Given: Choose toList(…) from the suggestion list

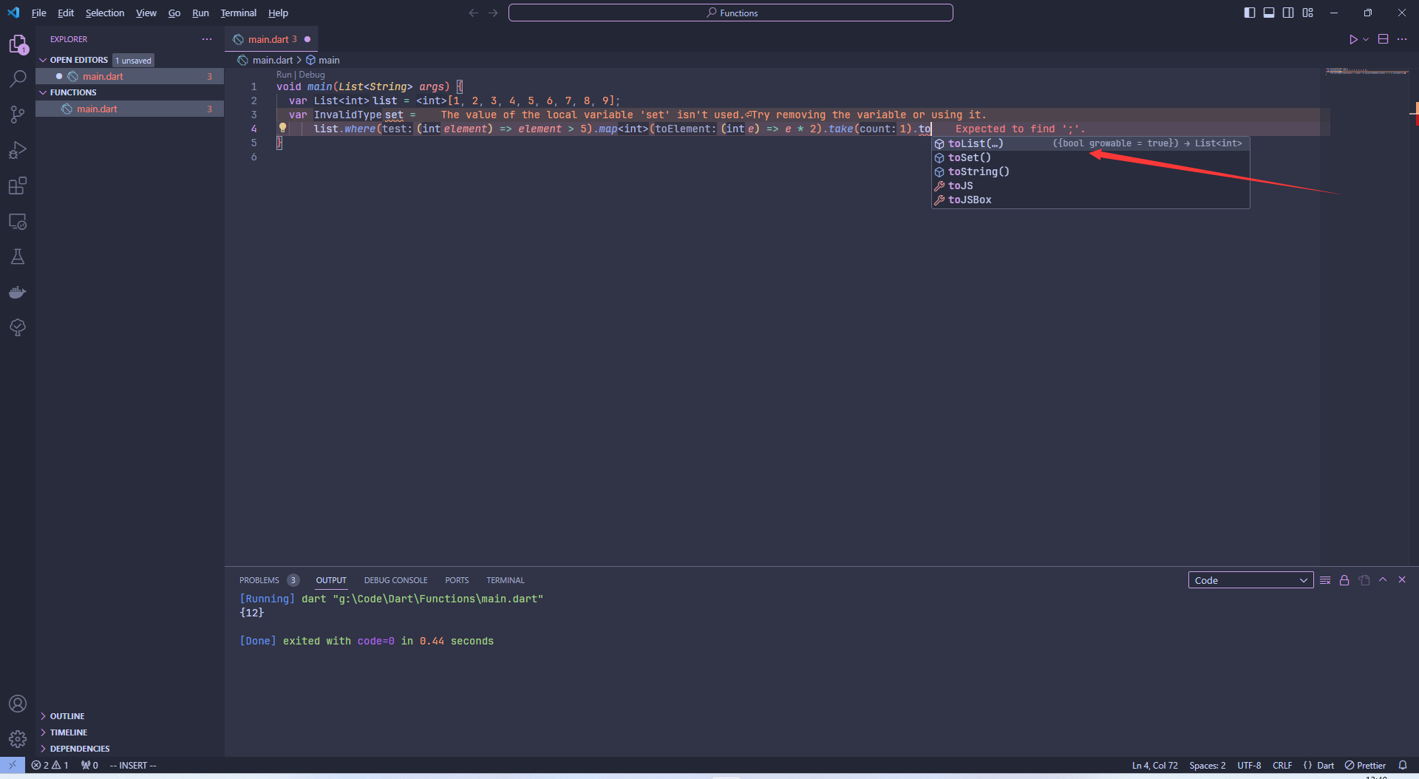Looking at the screenshot, I should [x=1091, y=143].
